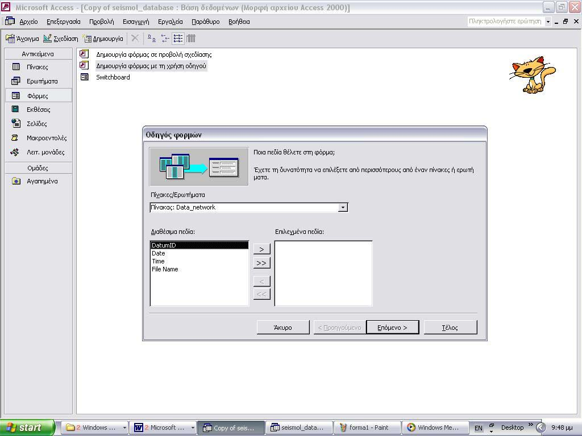The image size is (582, 436).
Task: Select Ερωτήματα (Queries) object type
Action: click(x=39, y=81)
